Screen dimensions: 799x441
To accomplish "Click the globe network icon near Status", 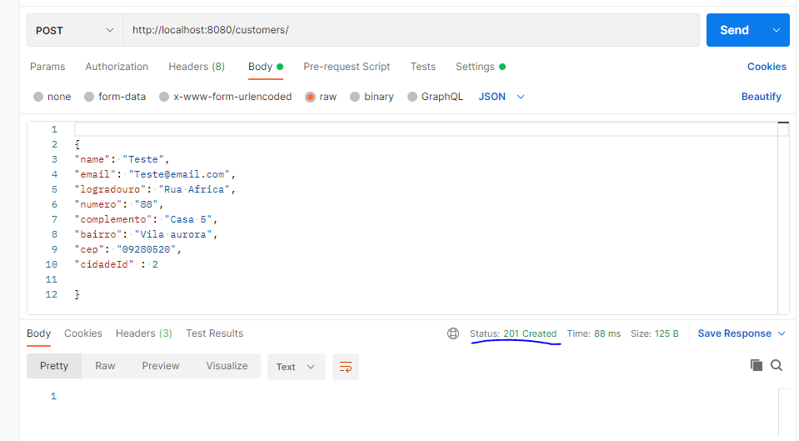I will pos(453,333).
